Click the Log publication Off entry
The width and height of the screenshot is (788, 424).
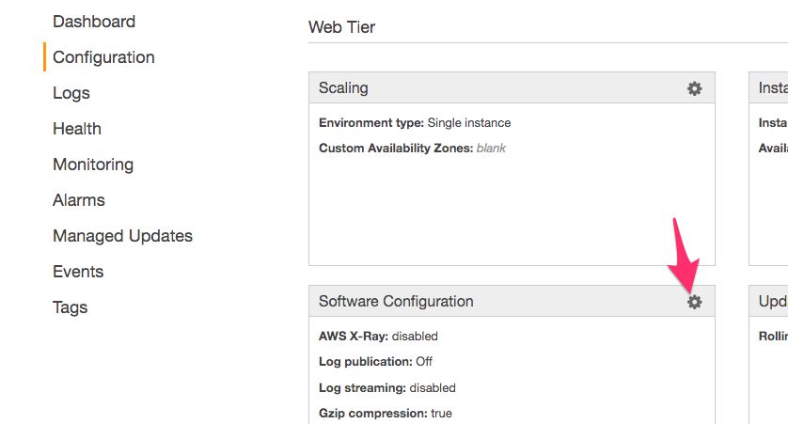(375, 362)
